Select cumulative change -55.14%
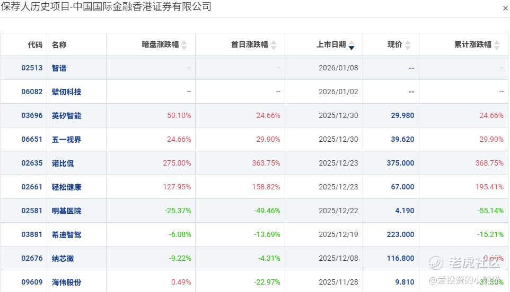The image size is (510, 292). (490, 211)
